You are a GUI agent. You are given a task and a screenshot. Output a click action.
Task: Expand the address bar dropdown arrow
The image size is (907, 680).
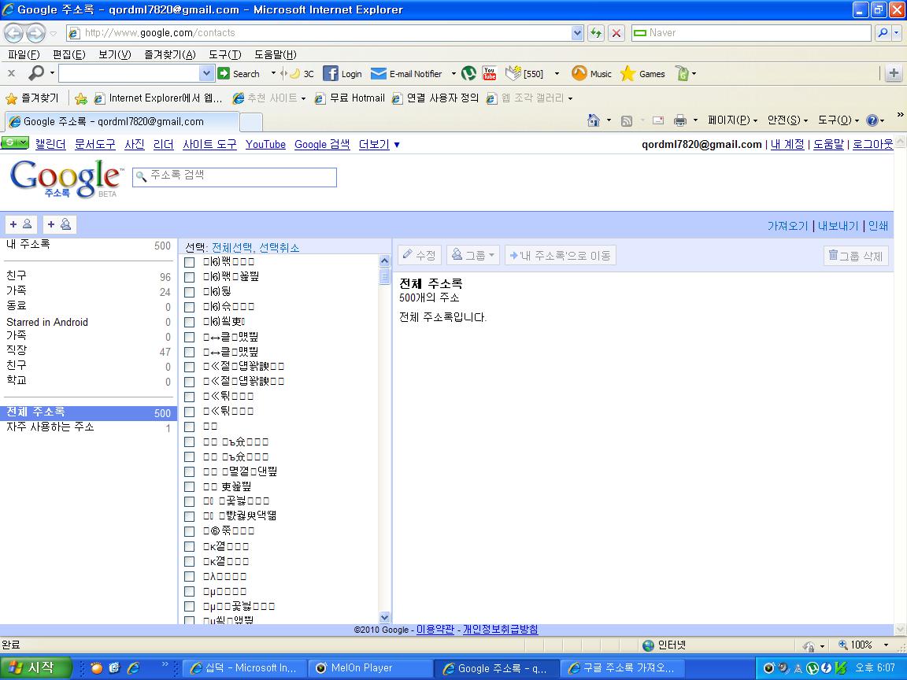tap(576, 33)
